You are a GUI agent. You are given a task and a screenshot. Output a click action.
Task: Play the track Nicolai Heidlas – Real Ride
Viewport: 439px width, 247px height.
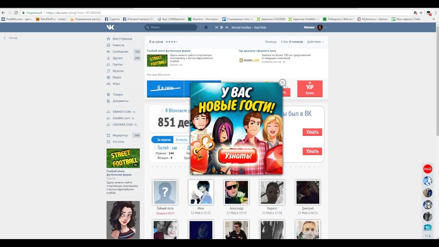222,27
